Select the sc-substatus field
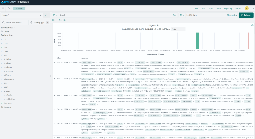This screenshot has width=255, height=139. [8, 95]
